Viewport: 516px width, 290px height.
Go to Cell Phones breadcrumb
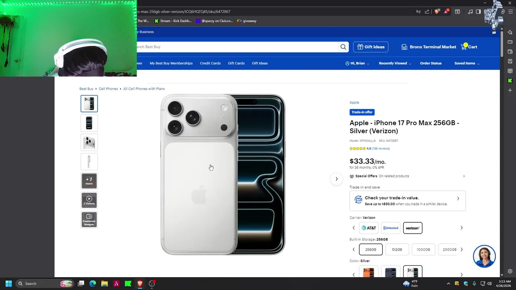click(x=108, y=89)
